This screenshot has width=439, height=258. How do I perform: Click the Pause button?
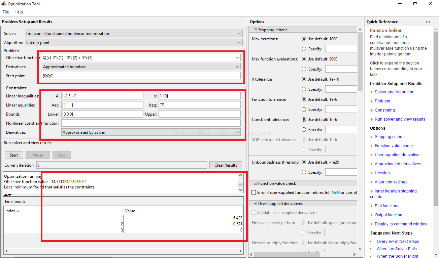(x=38, y=155)
